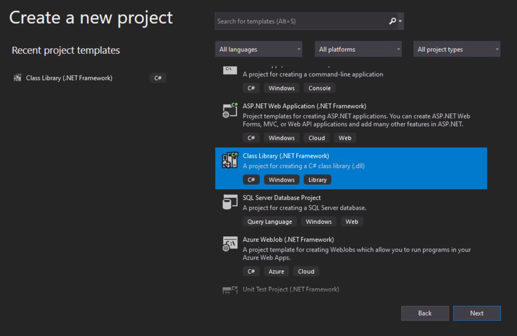Click the Windows tag under SQL Server Database Project

point(319,222)
